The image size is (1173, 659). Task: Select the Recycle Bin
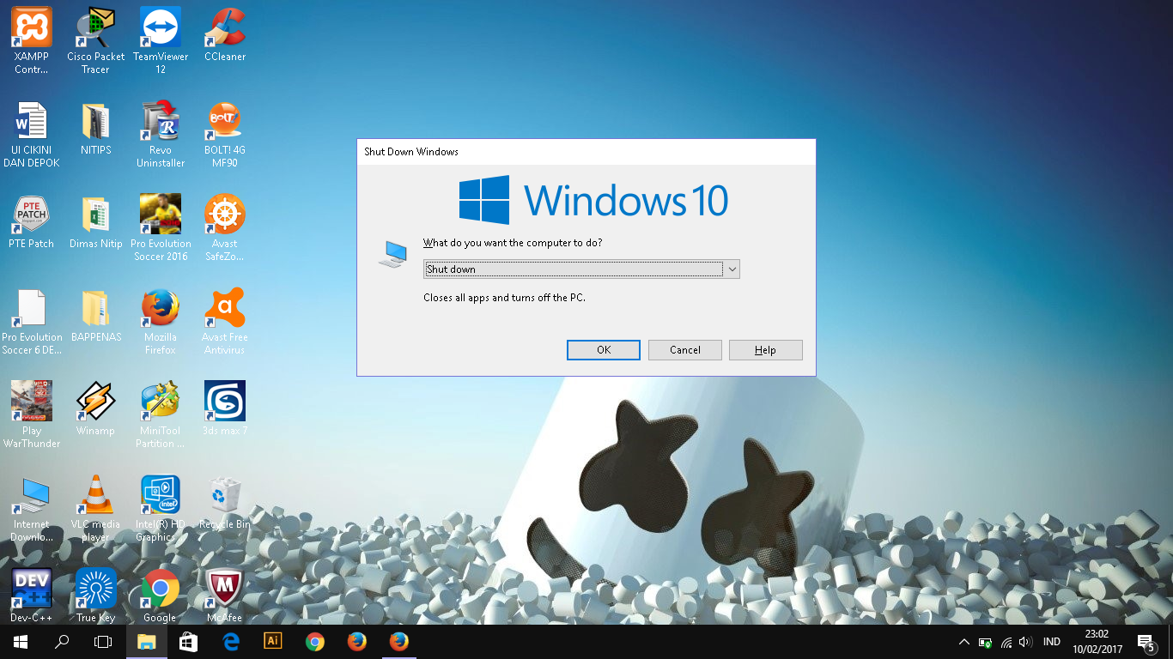225,503
